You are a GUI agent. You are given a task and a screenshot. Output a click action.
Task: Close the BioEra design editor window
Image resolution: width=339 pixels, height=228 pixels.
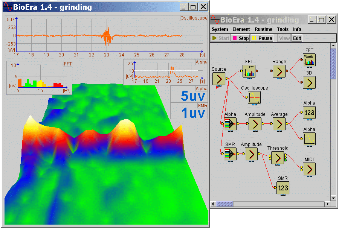(x=331, y=20)
